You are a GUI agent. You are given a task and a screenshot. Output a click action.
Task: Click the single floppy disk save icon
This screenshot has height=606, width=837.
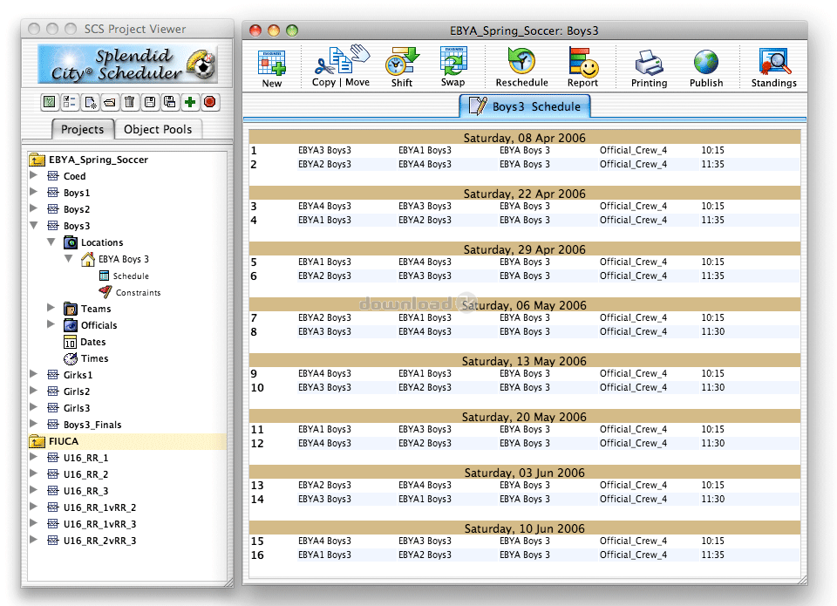click(150, 102)
